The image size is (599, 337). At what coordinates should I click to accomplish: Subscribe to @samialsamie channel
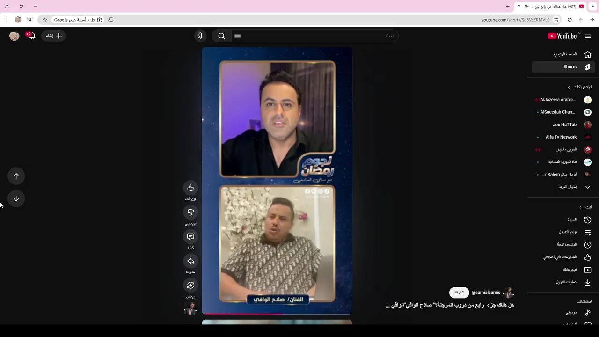459,293
